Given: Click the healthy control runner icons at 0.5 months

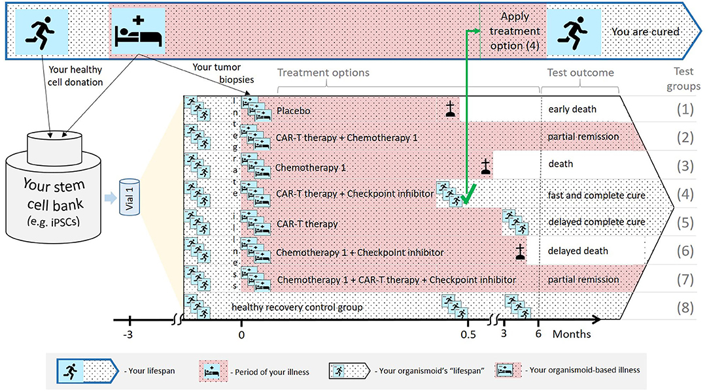Looking at the screenshot, I should [x=455, y=307].
